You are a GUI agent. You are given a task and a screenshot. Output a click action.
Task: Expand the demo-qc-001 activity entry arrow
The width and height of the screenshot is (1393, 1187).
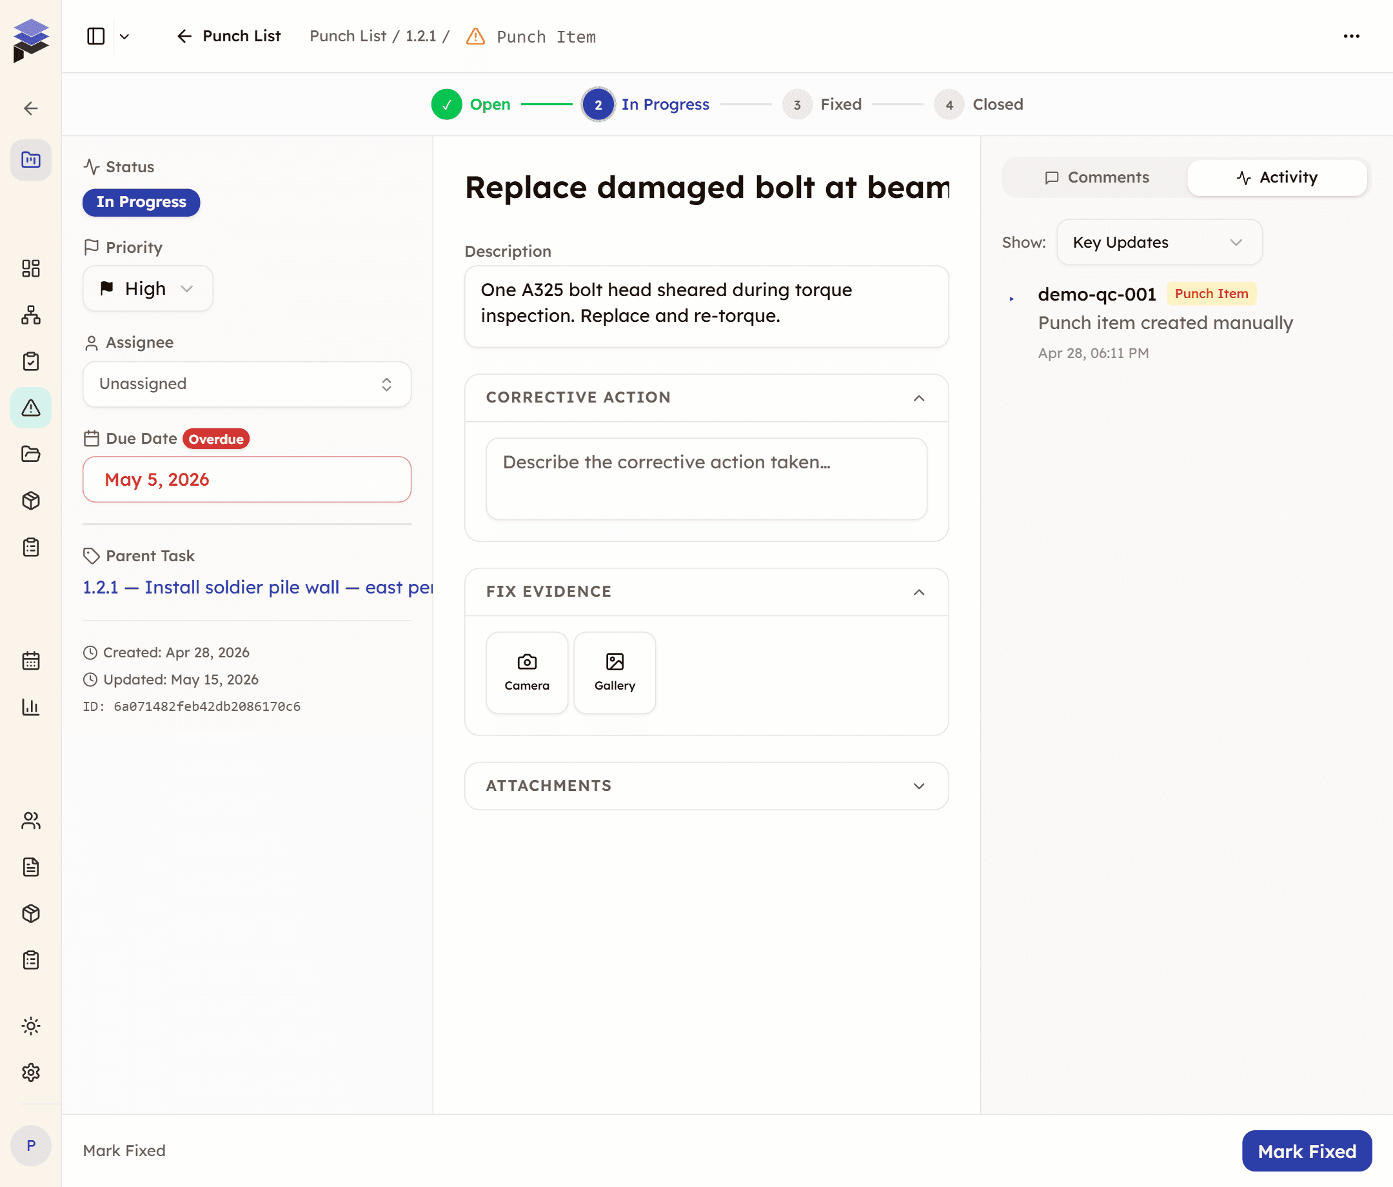point(1012,299)
